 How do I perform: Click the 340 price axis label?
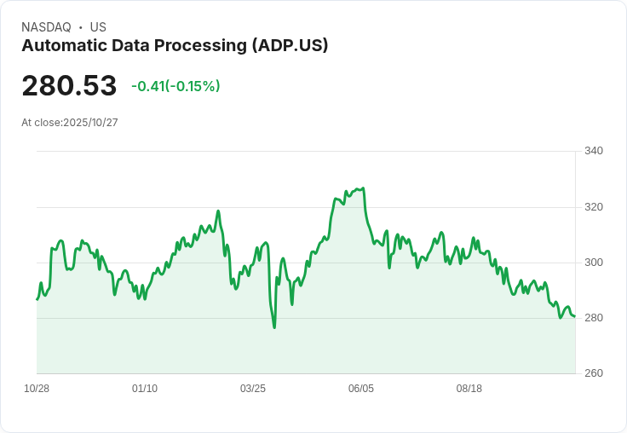[x=594, y=151]
